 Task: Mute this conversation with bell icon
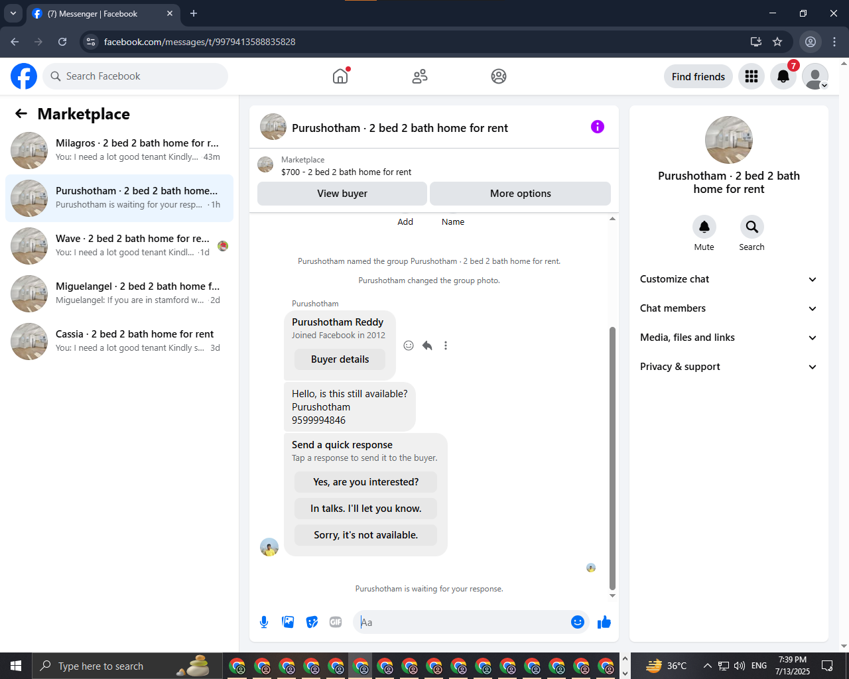pyautogui.click(x=704, y=227)
